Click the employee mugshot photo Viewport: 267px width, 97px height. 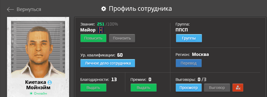(x=38, y=49)
